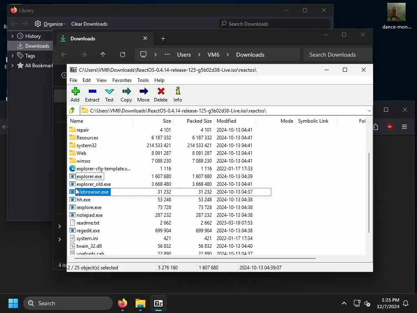
Task: Click the 7-Zip taskbar icon
Action: (x=158, y=303)
